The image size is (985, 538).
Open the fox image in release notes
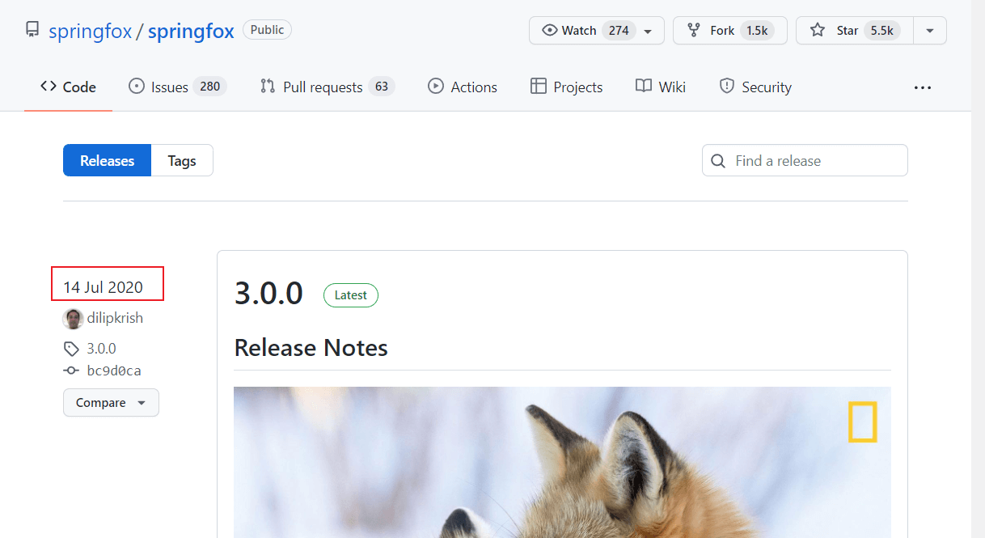562,462
